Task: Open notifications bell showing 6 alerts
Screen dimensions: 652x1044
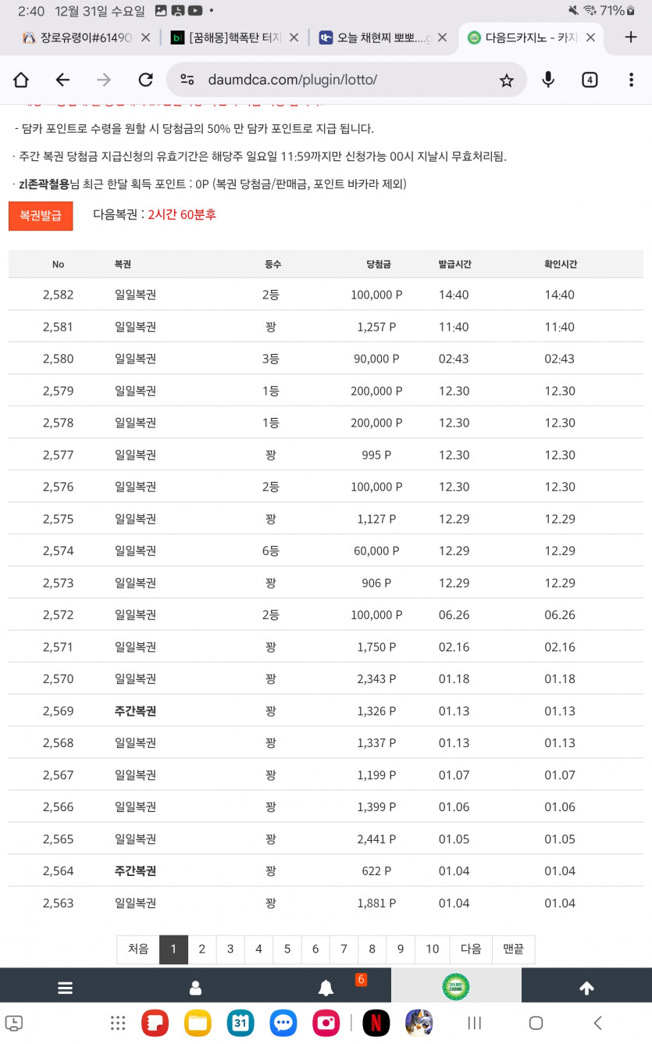Action: coord(326,986)
